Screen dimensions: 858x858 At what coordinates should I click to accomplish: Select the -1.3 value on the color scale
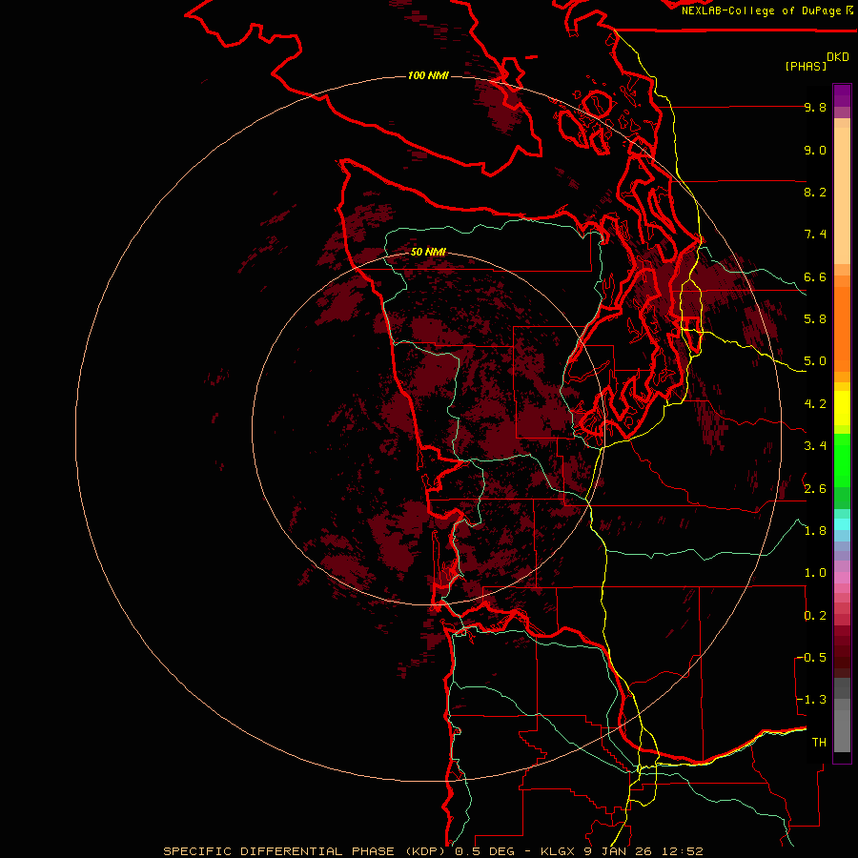811,700
